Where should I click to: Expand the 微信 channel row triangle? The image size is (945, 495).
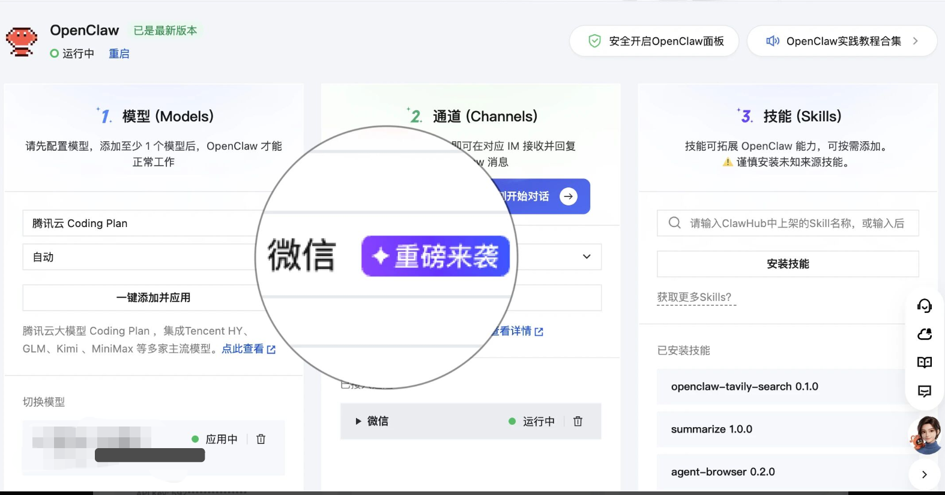(x=358, y=421)
